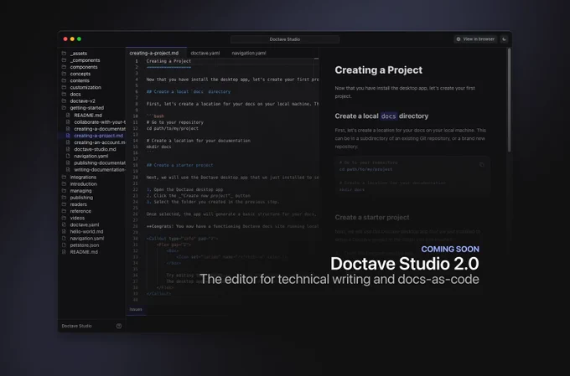This screenshot has width=570, height=376.
Task: Click Doctave Studio label in footer
Action: tap(76, 326)
